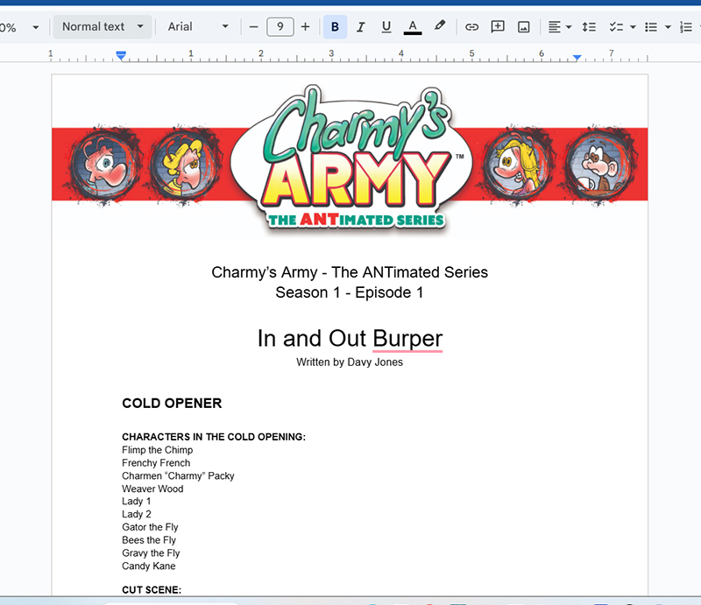
Task: Click 'Frenchy French' line
Action: [x=156, y=463]
